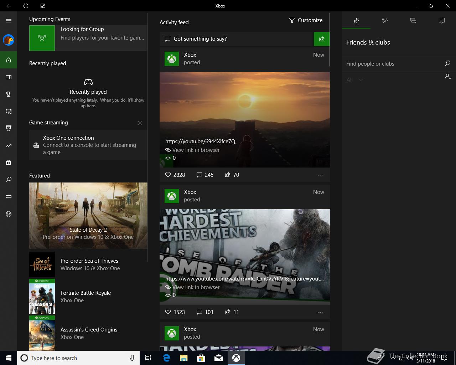This screenshot has height=365, width=456.
Task: Open more options for Tomb Raider post
Action: point(320,312)
